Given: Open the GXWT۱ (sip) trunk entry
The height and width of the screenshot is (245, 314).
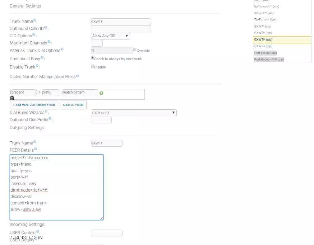Looking at the screenshot, I should pos(263,27).
